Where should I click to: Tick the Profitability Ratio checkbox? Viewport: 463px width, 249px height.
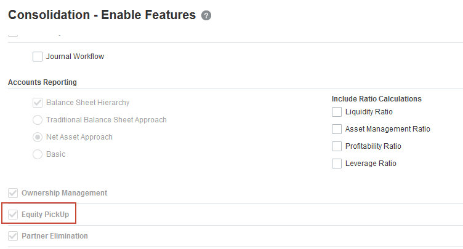pyautogui.click(x=337, y=146)
